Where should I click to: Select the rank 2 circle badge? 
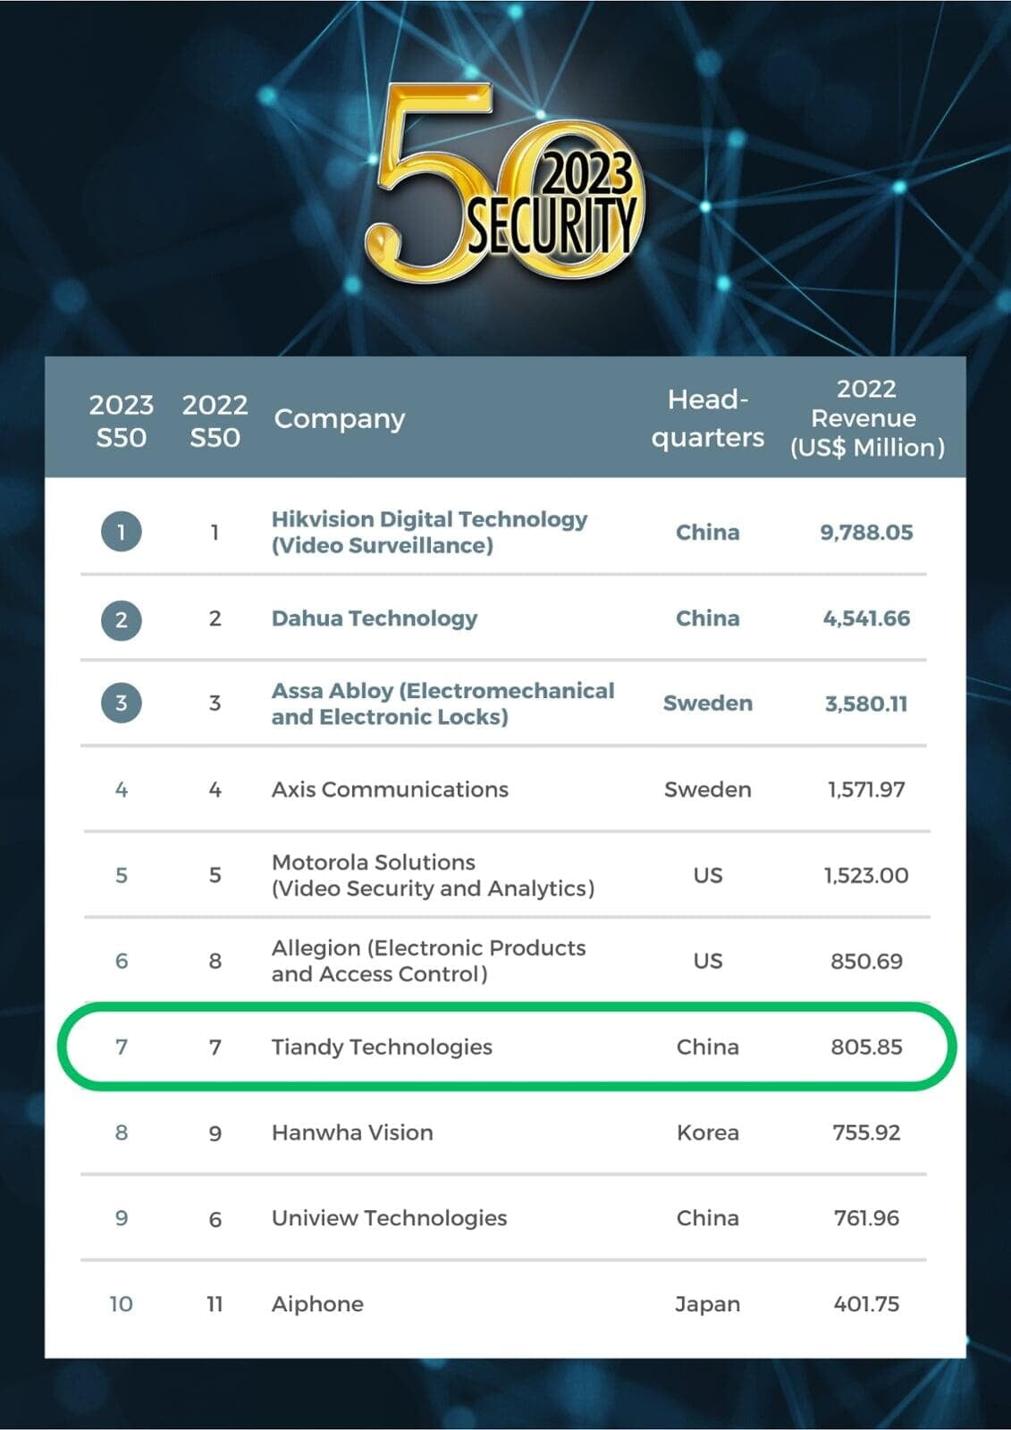pyautogui.click(x=122, y=618)
